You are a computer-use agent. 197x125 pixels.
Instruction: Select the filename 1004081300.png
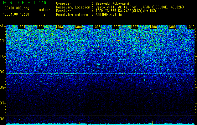16,8
